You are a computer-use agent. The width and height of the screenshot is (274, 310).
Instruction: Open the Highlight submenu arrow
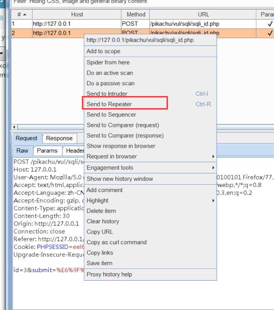pos(213,200)
